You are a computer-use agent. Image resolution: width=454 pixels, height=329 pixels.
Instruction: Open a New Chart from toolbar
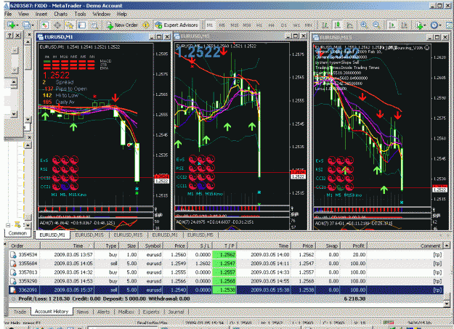tap(12, 25)
